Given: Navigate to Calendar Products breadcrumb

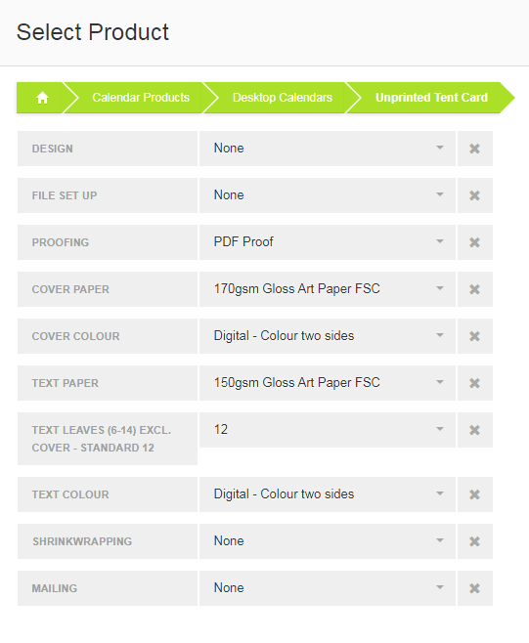Looking at the screenshot, I should 141,98.
